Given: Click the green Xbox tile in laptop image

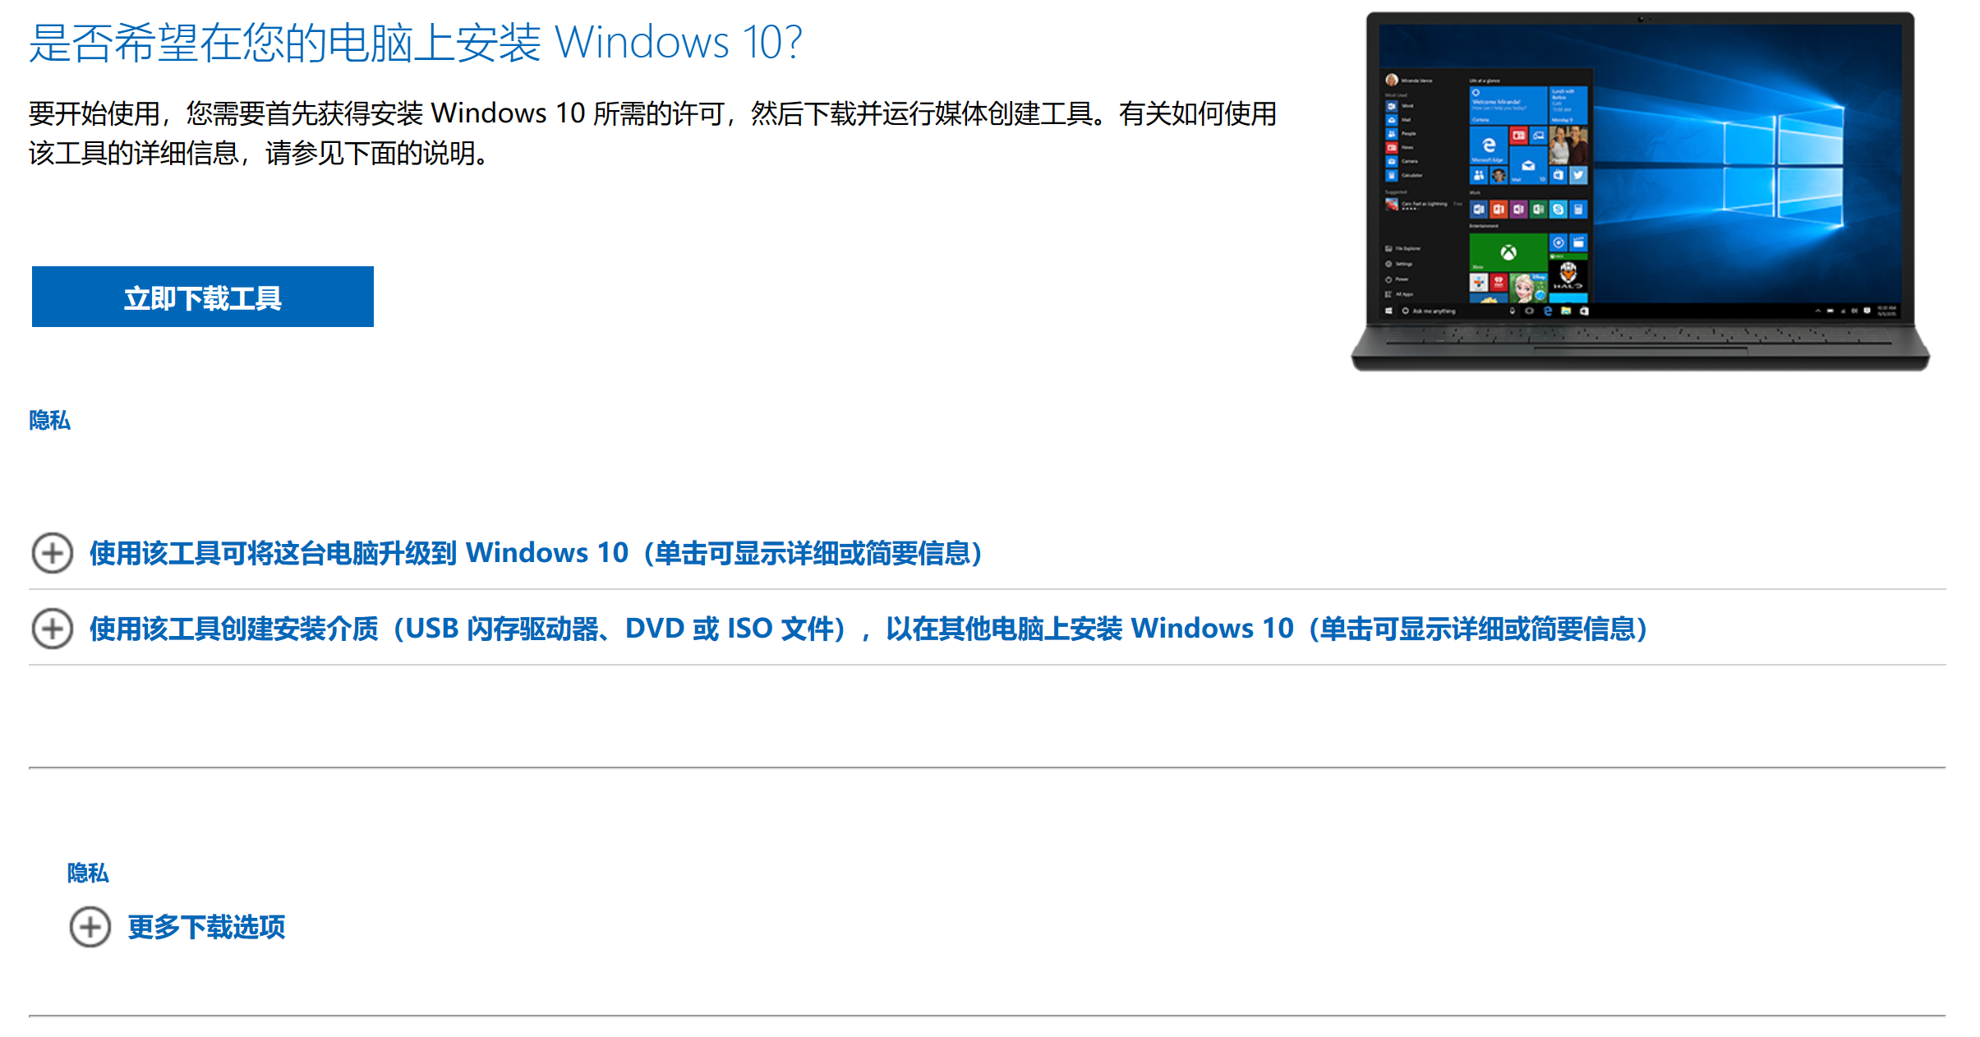Looking at the screenshot, I should [x=1508, y=252].
